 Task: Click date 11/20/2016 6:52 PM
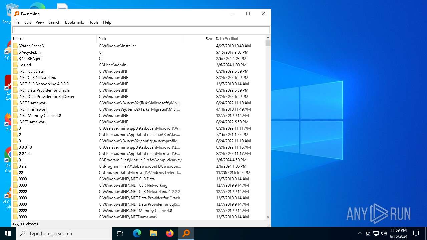[233, 173]
